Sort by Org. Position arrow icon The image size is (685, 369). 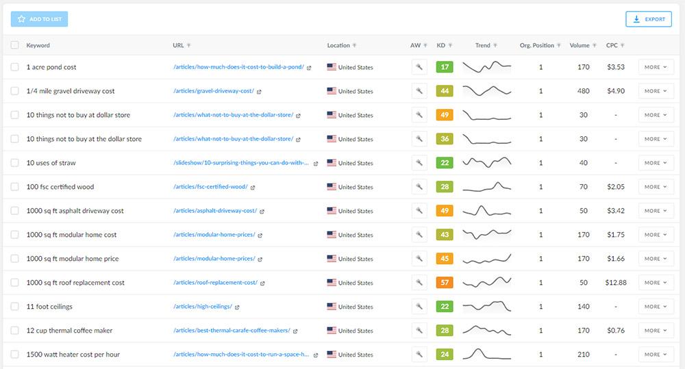559,45
